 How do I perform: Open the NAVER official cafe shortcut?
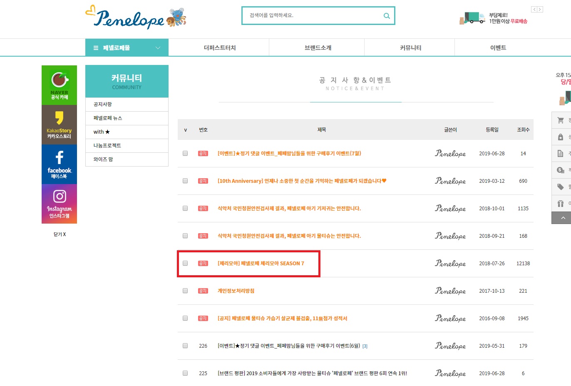tap(59, 85)
